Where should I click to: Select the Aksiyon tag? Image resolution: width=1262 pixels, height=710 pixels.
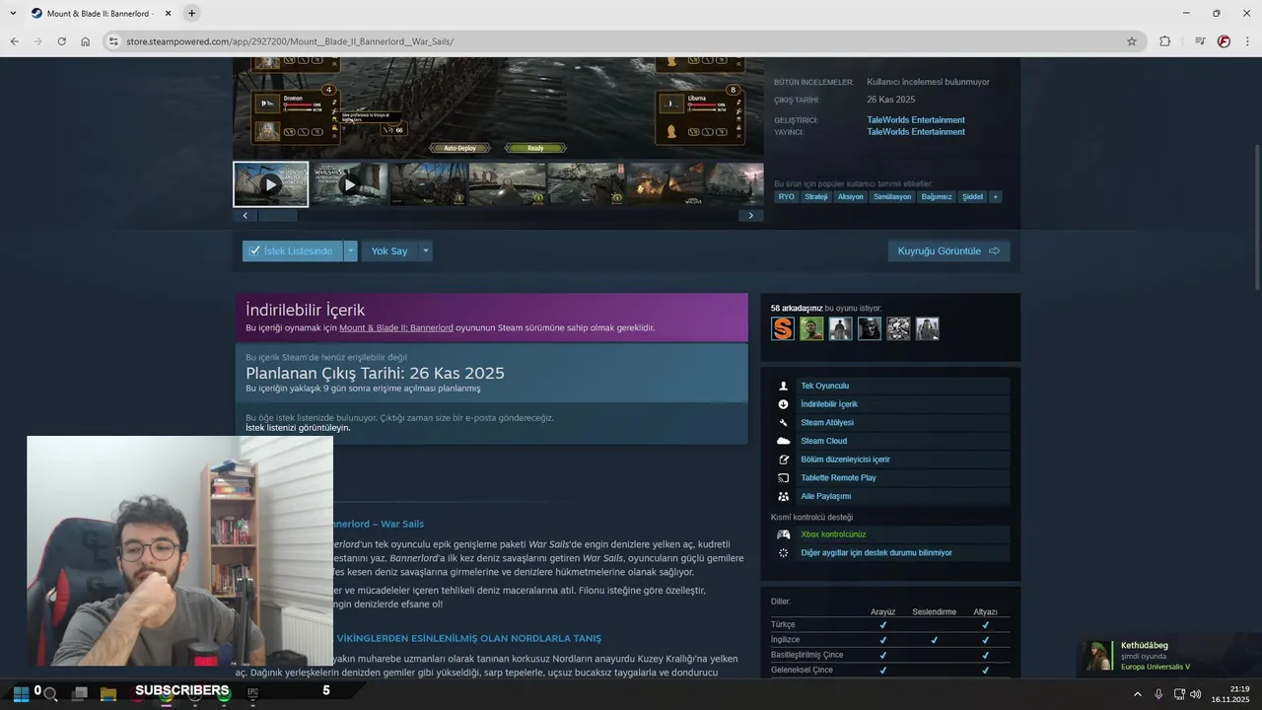click(x=851, y=196)
